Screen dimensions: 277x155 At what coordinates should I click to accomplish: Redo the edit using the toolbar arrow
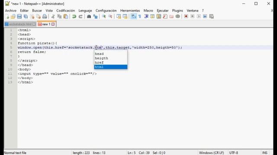(x=81, y=16)
